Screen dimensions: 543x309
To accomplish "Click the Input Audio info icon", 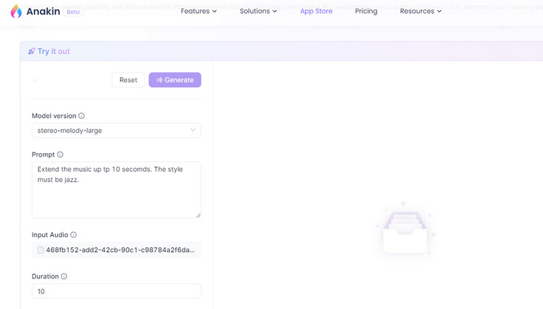I will (73, 234).
